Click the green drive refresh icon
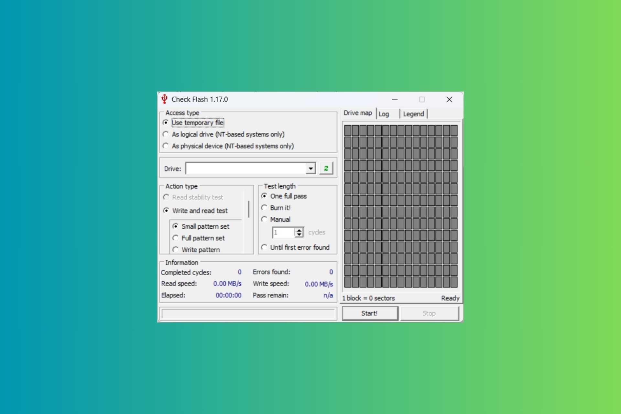The height and width of the screenshot is (414, 621). click(x=326, y=168)
